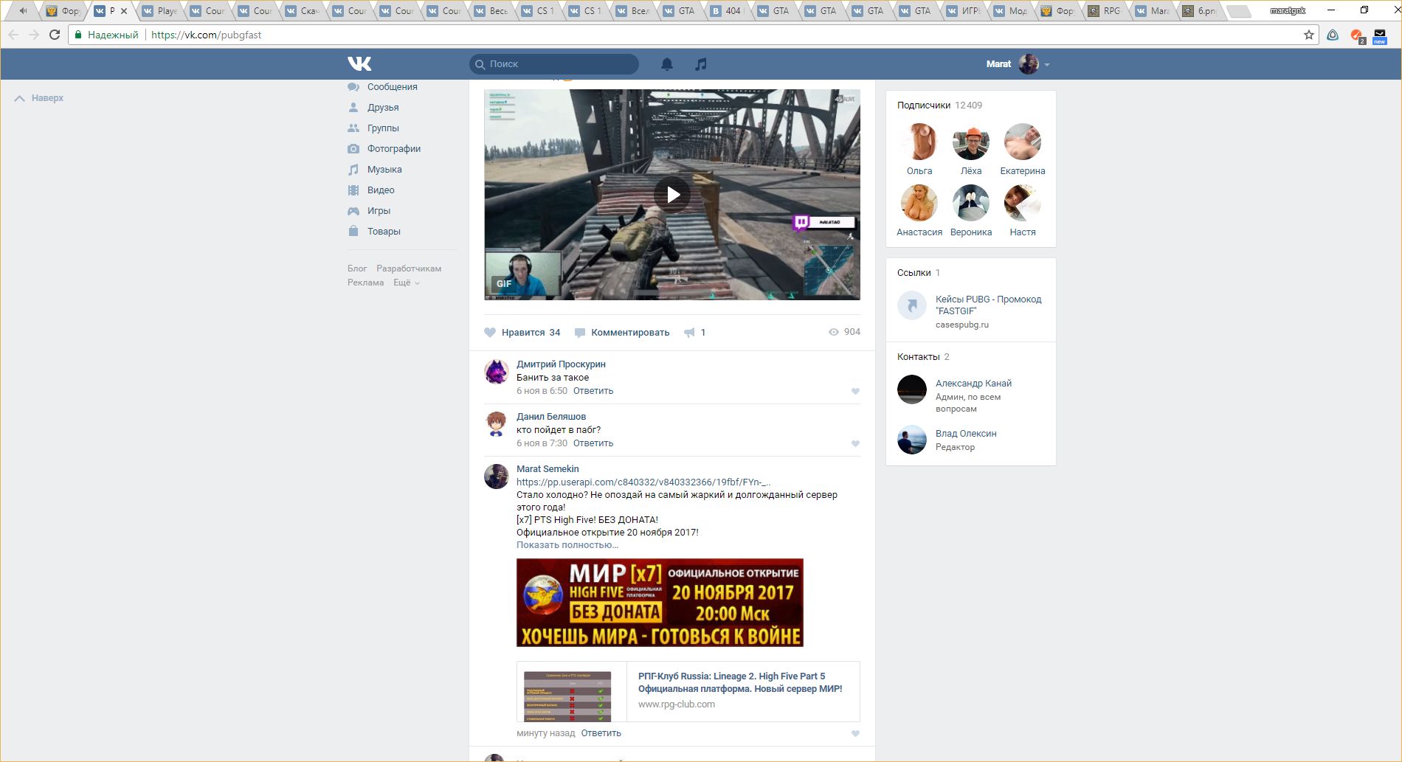Open the notifications bell icon

click(667, 64)
